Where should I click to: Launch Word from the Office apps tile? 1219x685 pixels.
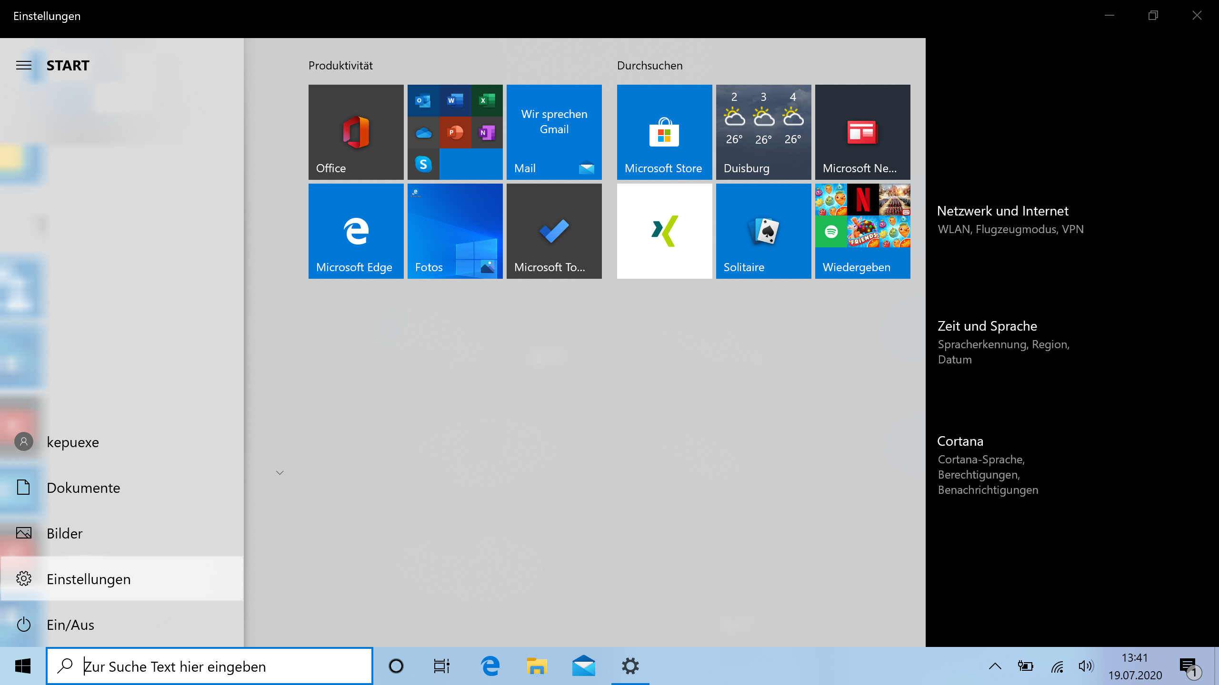click(455, 100)
